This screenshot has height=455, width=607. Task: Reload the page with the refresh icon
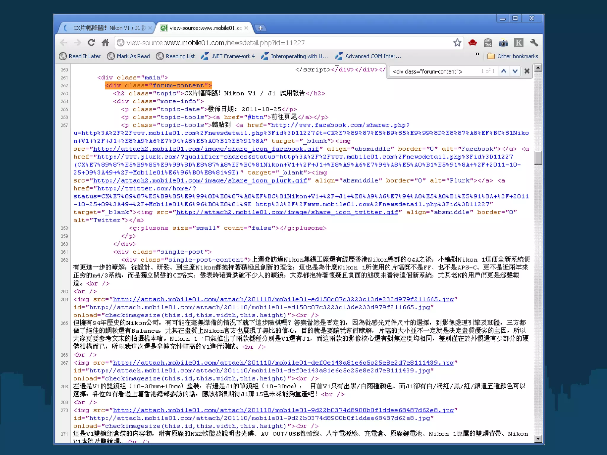[91, 43]
